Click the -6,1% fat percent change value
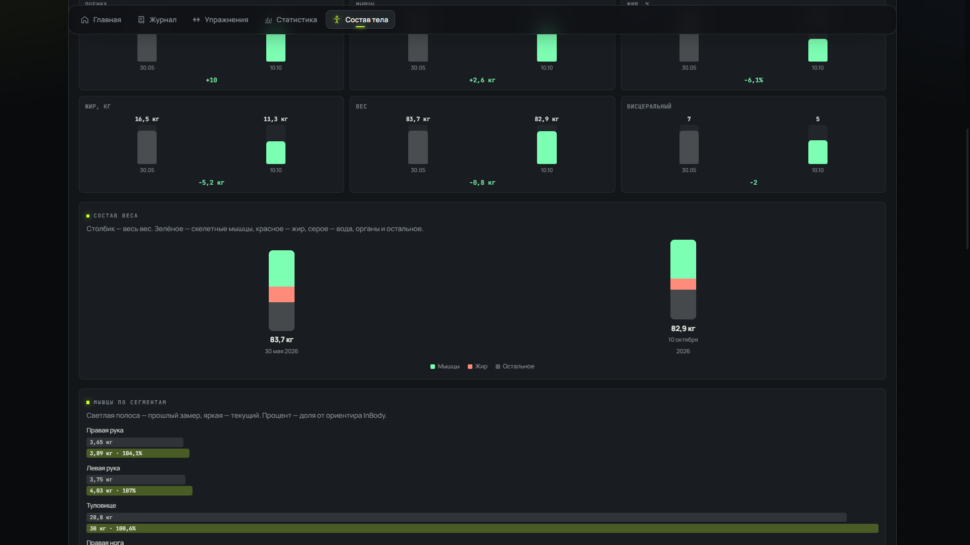 point(753,80)
